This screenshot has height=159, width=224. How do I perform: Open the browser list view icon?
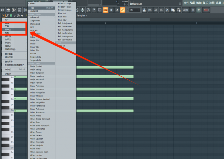19,10
